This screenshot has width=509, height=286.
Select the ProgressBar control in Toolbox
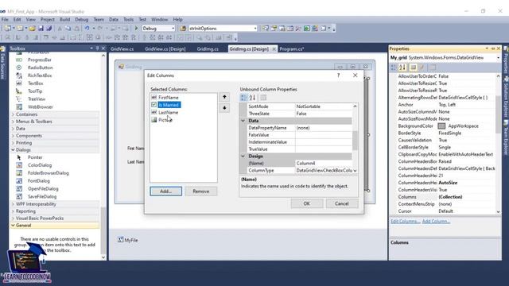[40, 60]
